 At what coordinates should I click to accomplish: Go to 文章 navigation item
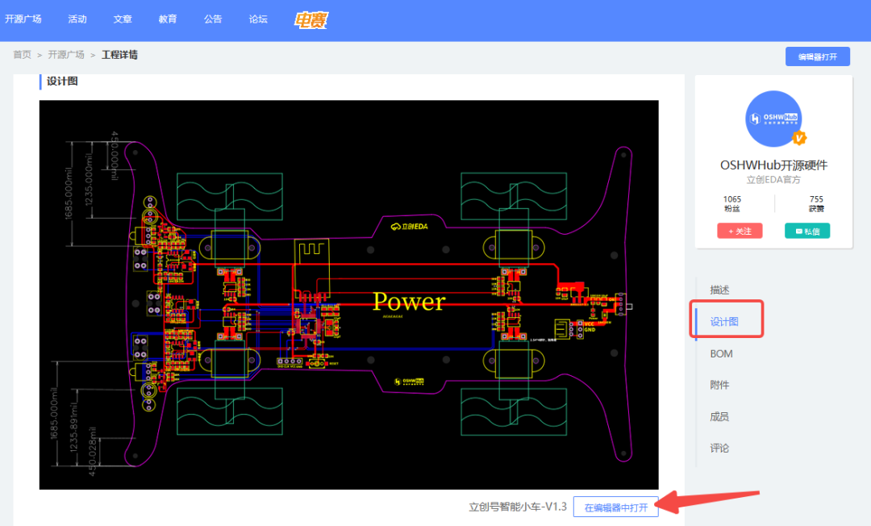click(x=123, y=19)
